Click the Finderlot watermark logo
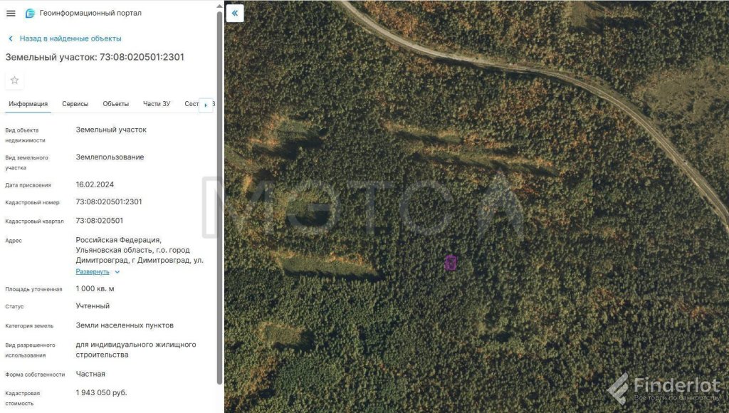Screen dimensions: 729x413 665,390
